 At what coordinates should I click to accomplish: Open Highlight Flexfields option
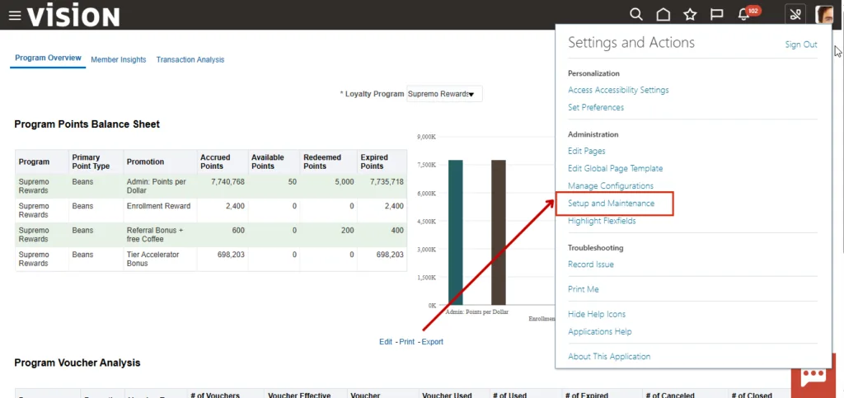tap(602, 221)
